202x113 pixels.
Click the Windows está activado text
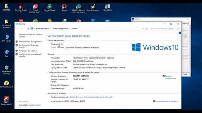tap(60, 97)
